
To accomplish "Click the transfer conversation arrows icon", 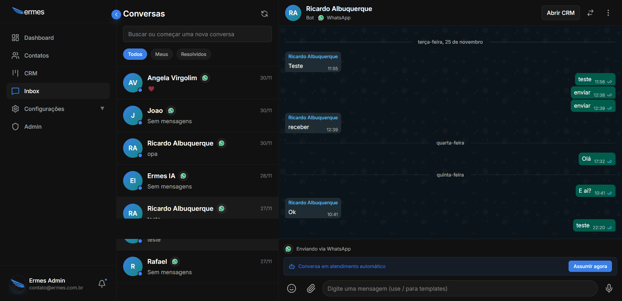I will coord(590,13).
